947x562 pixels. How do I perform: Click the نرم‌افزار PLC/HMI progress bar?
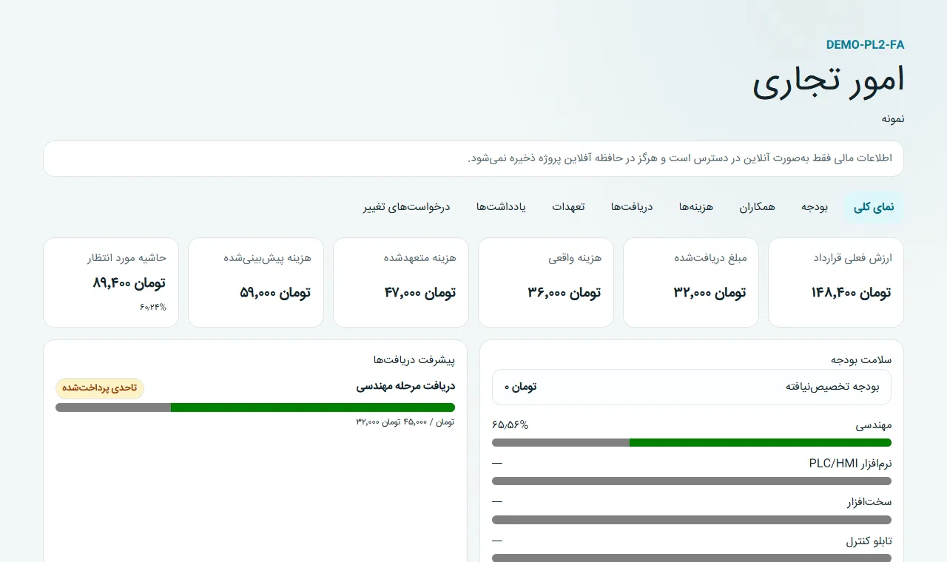[692, 481]
